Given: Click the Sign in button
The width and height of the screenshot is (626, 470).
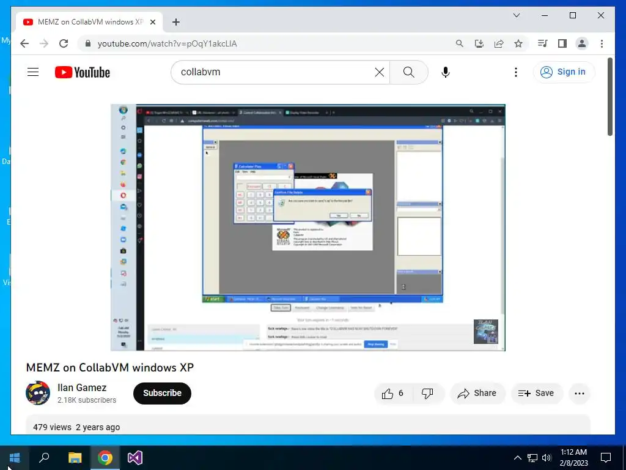Looking at the screenshot, I should pyautogui.click(x=563, y=72).
